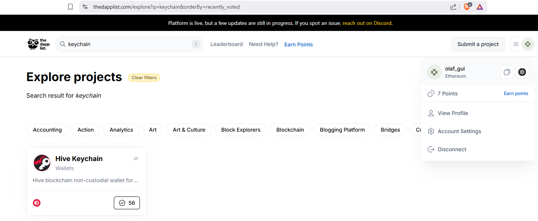This screenshot has height=221, width=538.
Task: Open the Leaderboard page
Action: 226,44
